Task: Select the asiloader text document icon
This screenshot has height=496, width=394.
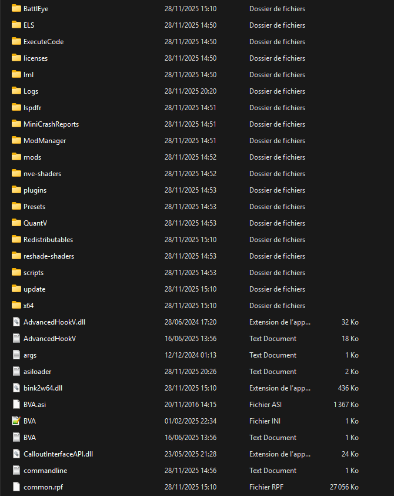Action: click(x=16, y=371)
